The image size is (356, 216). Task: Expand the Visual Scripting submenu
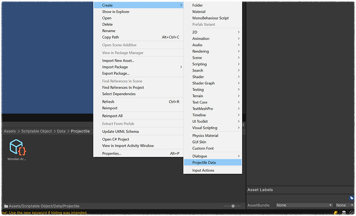(x=213, y=128)
